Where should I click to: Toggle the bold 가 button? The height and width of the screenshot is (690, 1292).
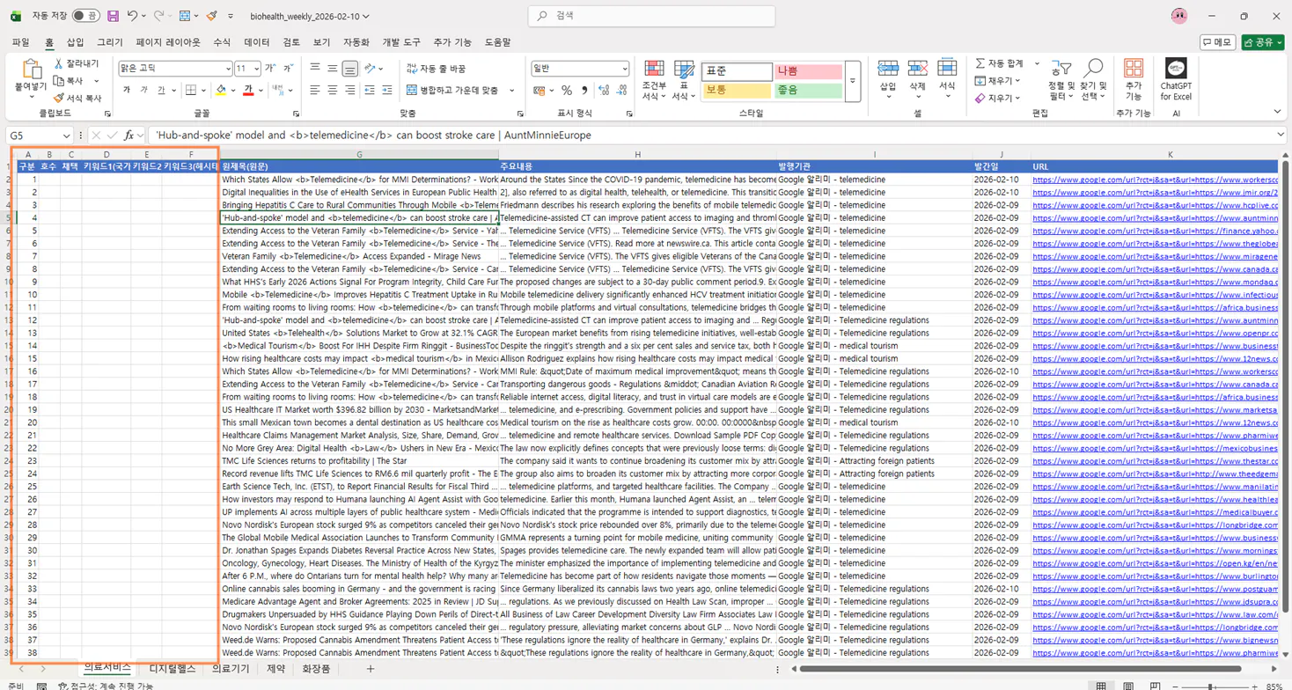pos(127,90)
